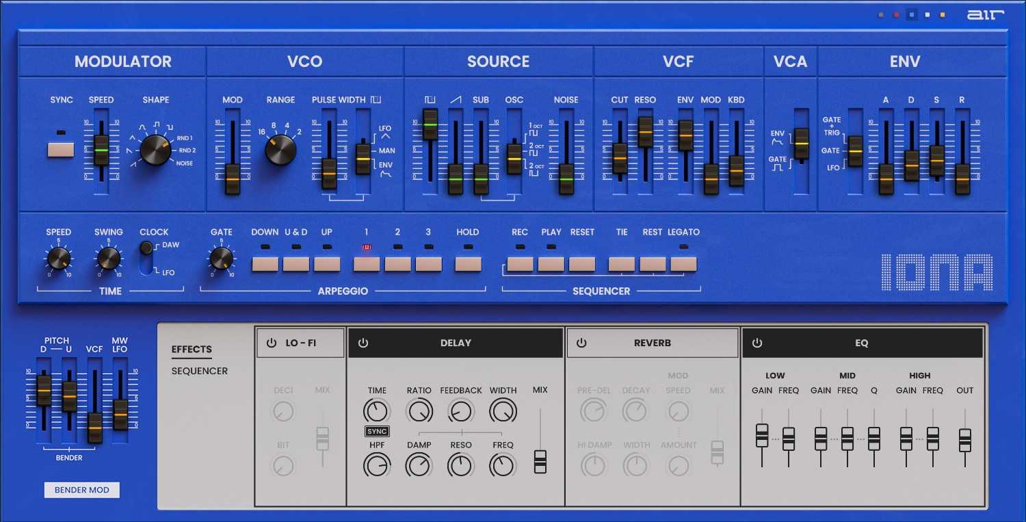This screenshot has height=522, width=1026.
Task: Select a theme color square in the title bar
Action: pyautogui.click(x=910, y=14)
